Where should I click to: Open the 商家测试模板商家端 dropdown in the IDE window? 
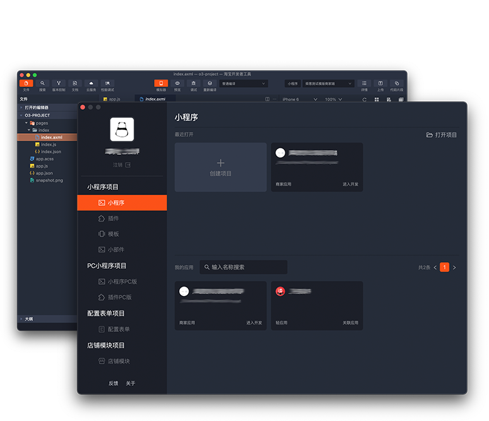click(x=328, y=83)
